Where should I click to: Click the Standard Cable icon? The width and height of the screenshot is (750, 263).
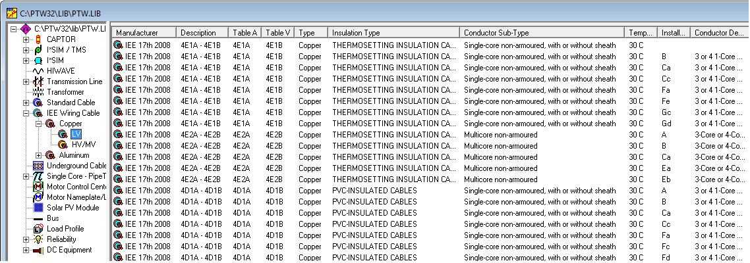click(38, 102)
